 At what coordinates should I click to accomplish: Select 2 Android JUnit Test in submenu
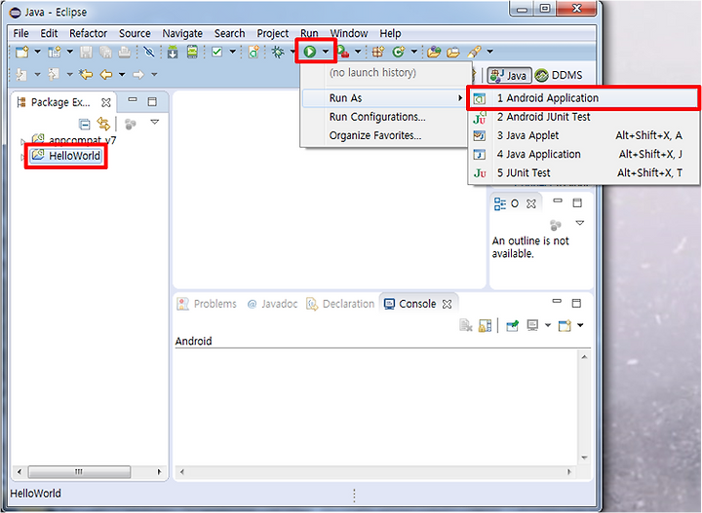(583, 117)
